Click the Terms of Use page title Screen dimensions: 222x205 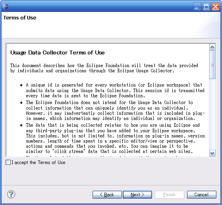tap(20, 18)
